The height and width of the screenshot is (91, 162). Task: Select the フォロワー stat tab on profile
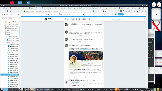pyautogui.click(x=78, y=19)
